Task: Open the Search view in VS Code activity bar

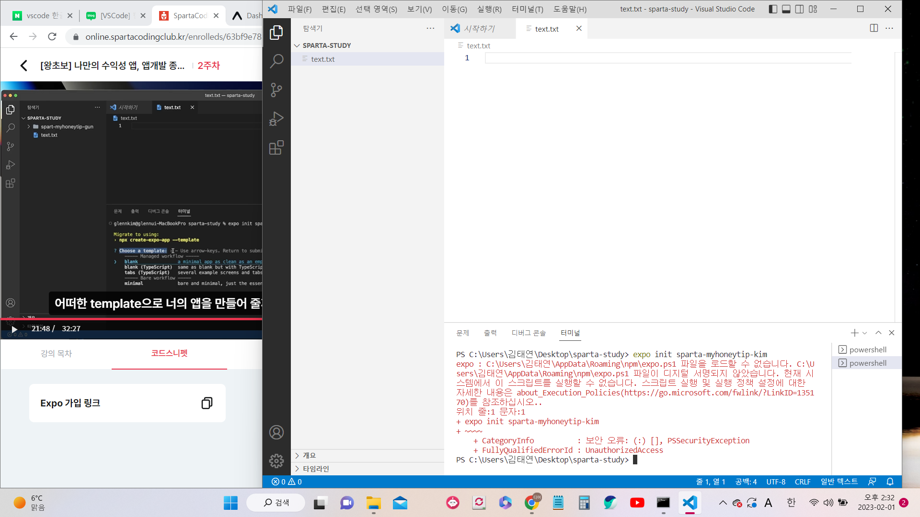Action: (276, 61)
